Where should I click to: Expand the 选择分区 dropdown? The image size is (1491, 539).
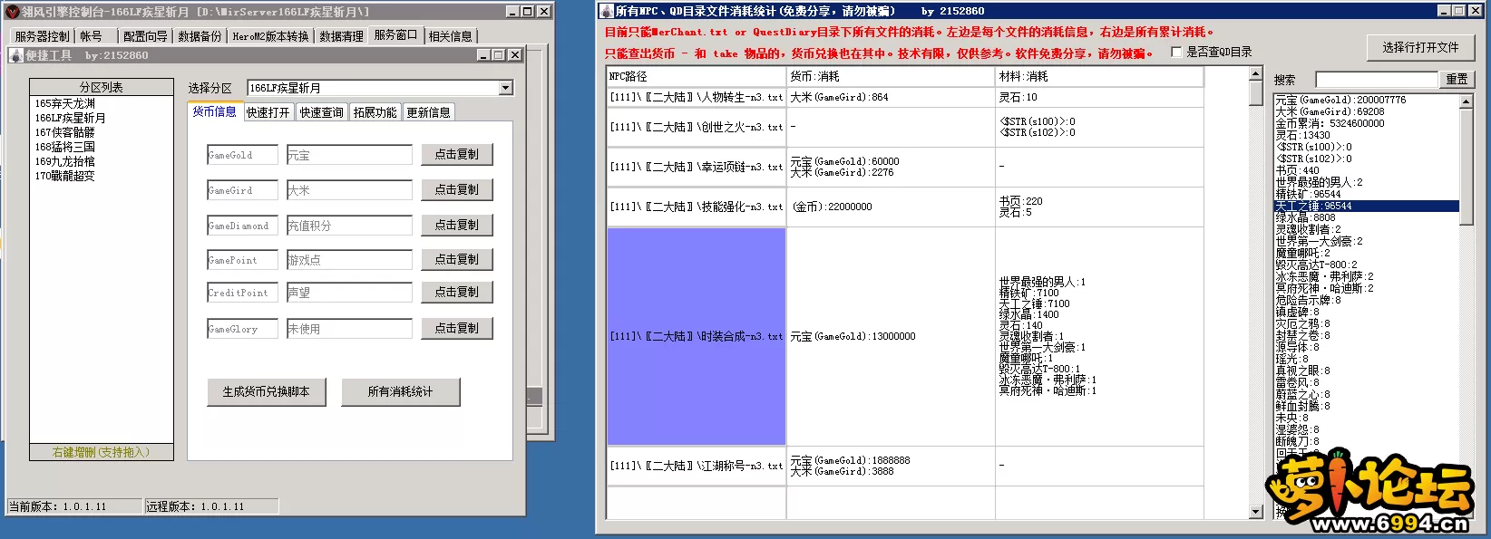click(x=506, y=88)
